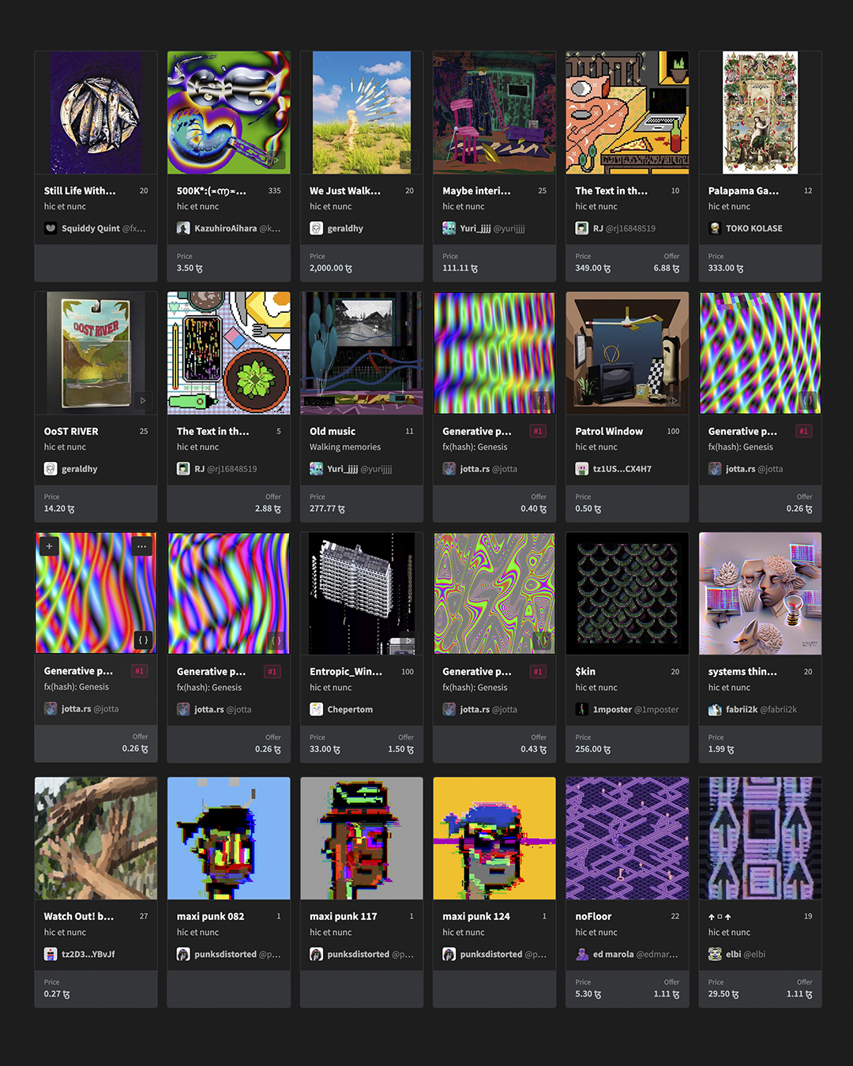Click the geraldhy avatar under OoST RIVER
The height and width of the screenshot is (1066, 853).
point(51,469)
